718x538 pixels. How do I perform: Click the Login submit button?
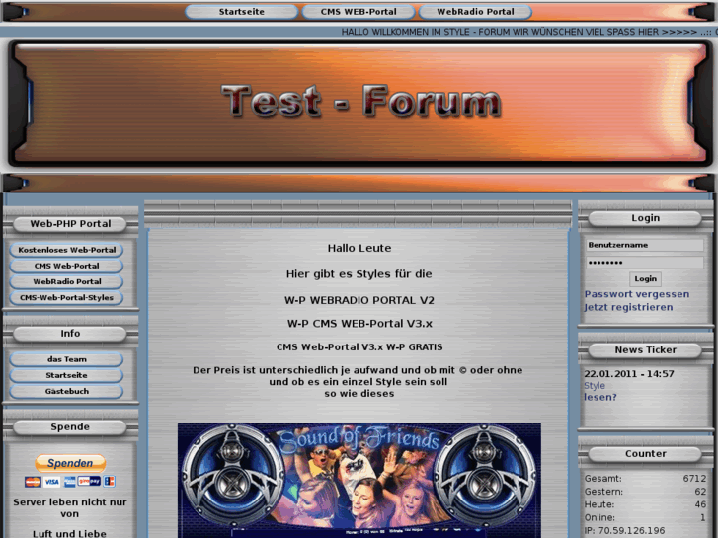(x=645, y=278)
